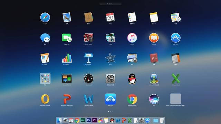Launch Mission Control from Launchpad
221x124 pixels.
click(67, 79)
